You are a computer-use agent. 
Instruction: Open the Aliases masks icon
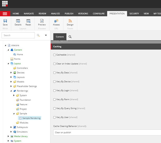pos(56,21)
